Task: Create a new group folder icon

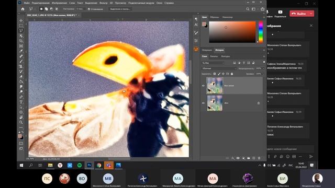Action: pos(249,158)
